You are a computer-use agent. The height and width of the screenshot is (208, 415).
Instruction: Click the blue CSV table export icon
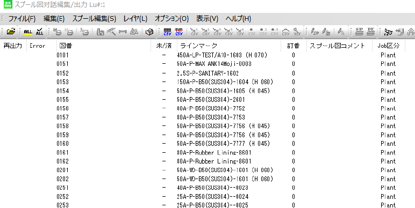168,32
